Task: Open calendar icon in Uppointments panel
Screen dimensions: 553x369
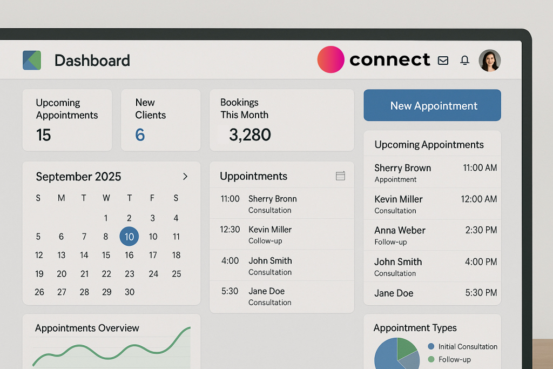Action: point(340,176)
